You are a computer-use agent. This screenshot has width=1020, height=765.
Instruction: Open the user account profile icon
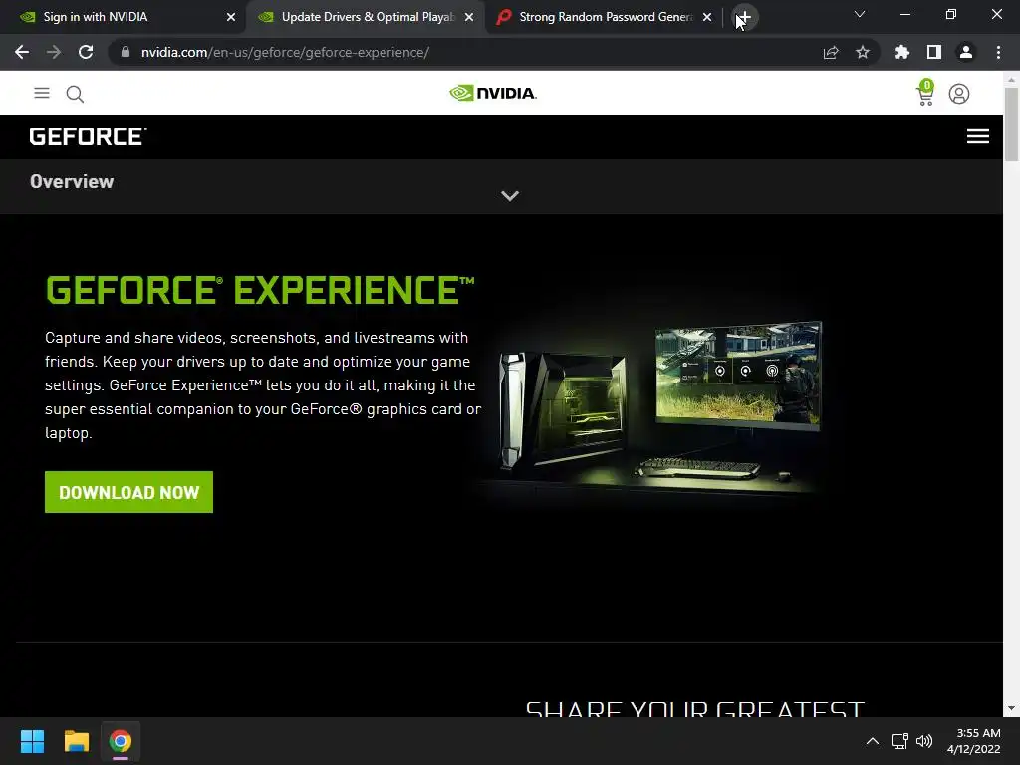[959, 94]
